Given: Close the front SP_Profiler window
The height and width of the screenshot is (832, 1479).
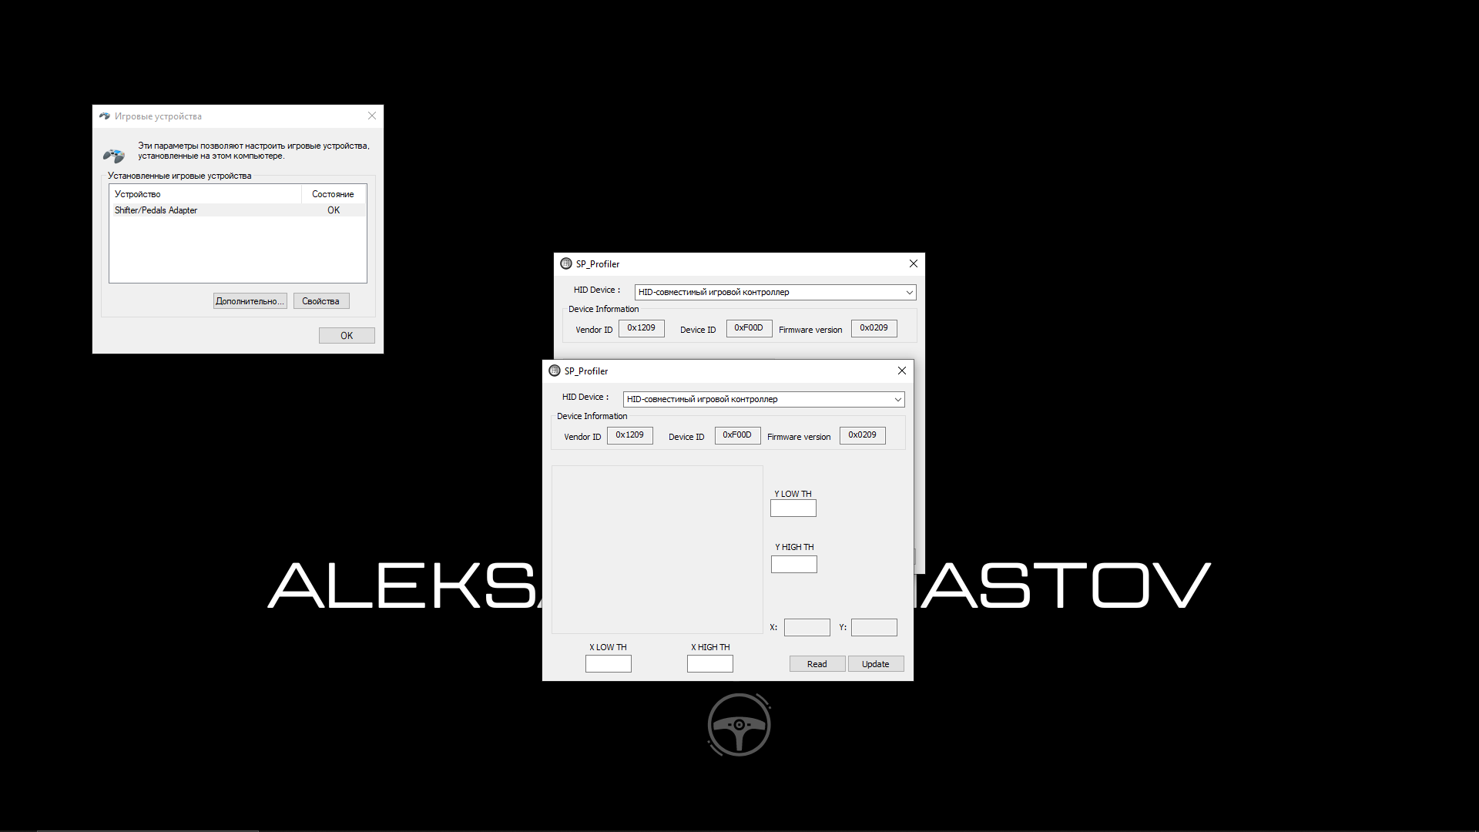Looking at the screenshot, I should 902,371.
